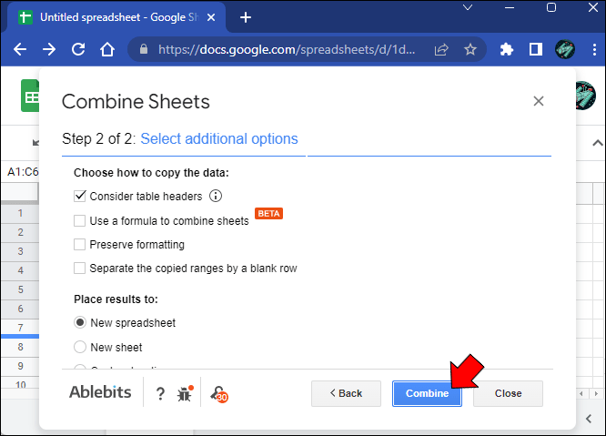The height and width of the screenshot is (436, 606).
Task: Bookmark this page with the star icon
Action: tap(470, 50)
